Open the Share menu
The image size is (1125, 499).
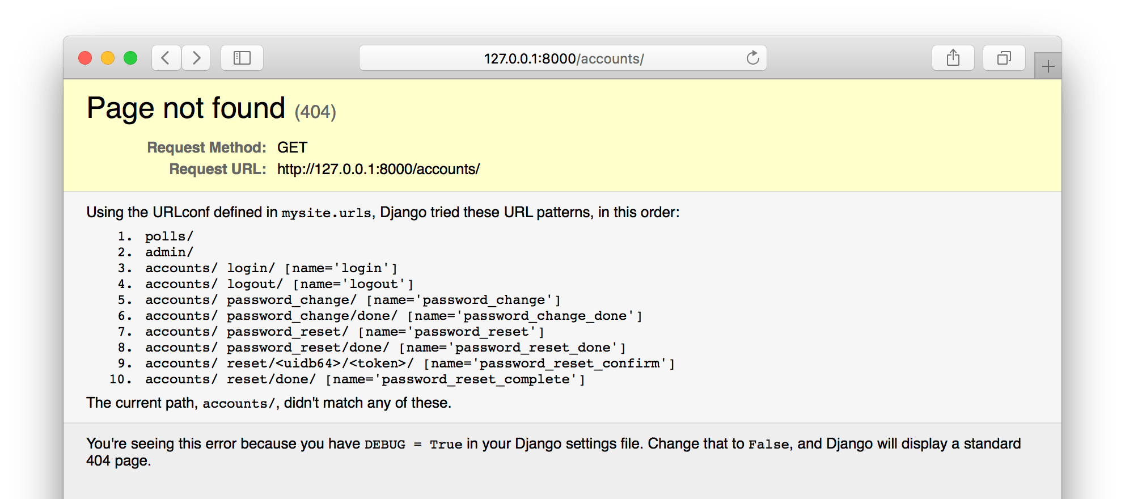tap(953, 57)
